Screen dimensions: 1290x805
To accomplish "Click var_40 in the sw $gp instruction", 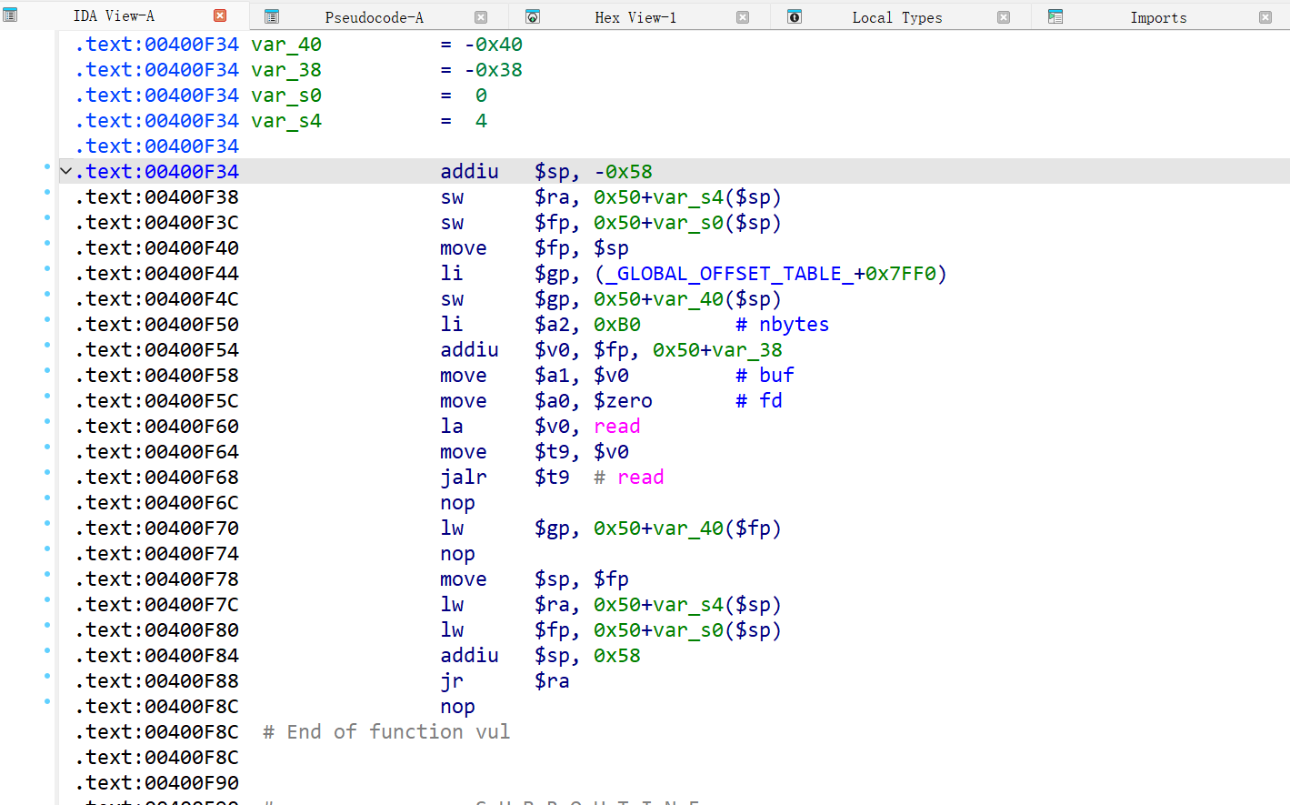I will (688, 299).
